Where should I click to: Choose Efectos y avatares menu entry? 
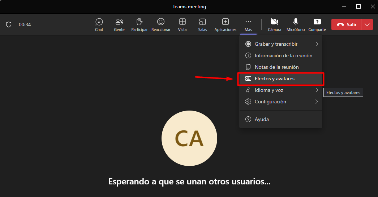tap(281, 79)
